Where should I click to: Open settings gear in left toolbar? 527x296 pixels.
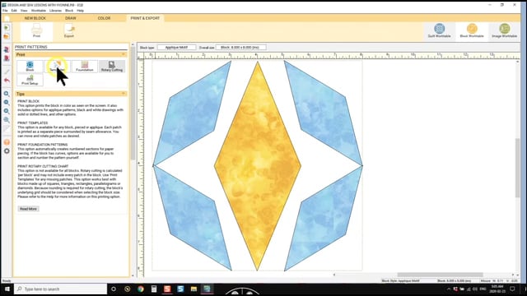point(7,151)
